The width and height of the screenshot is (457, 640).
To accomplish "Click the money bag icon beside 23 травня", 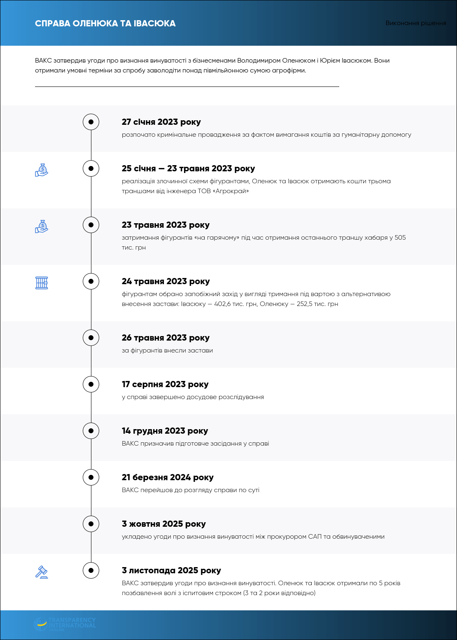I will point(42,227).
